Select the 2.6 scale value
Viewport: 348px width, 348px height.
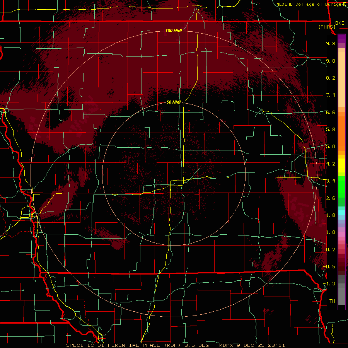pos(331,198)
